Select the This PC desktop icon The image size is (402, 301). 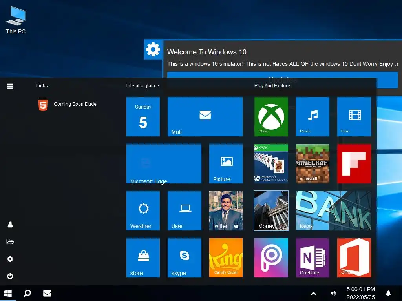point(16,20)
